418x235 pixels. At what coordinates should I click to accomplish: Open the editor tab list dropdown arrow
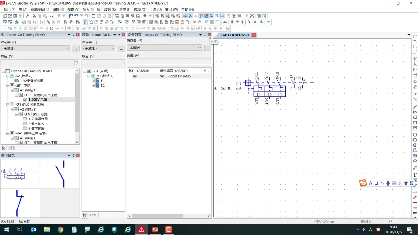409,35
